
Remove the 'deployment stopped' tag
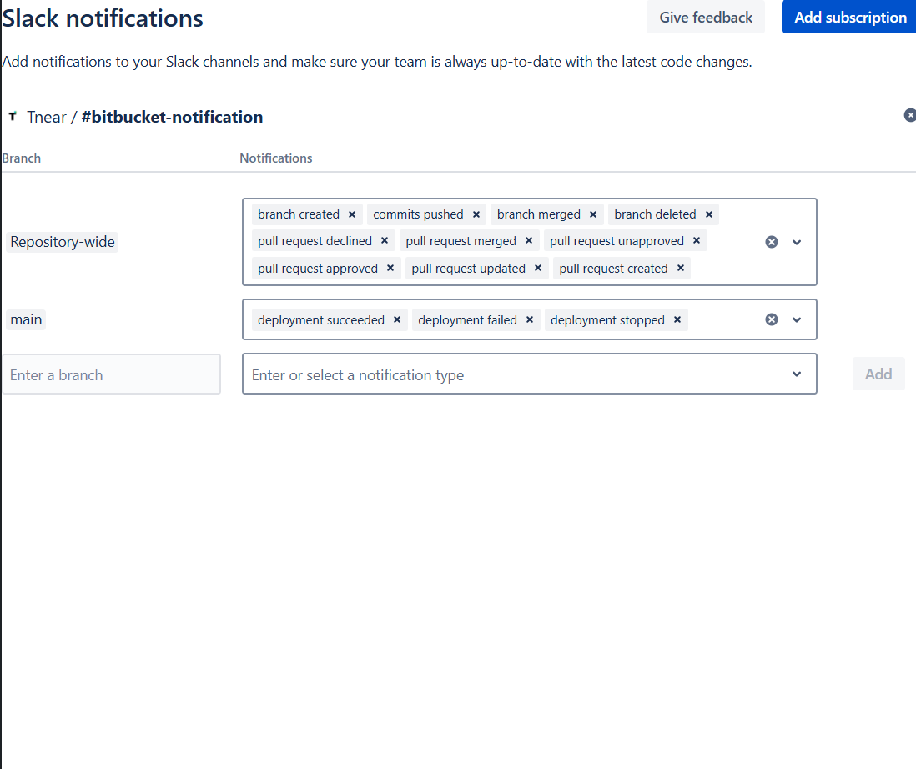pos(677,320)
